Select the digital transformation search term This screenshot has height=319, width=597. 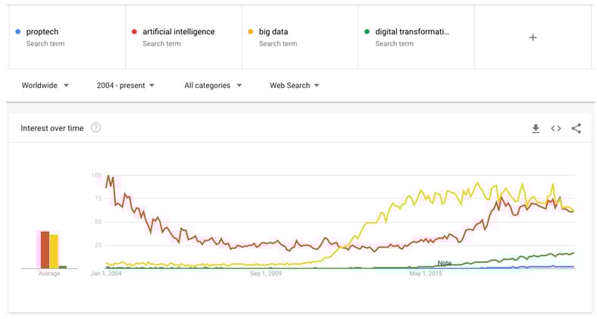coord(416,37)
